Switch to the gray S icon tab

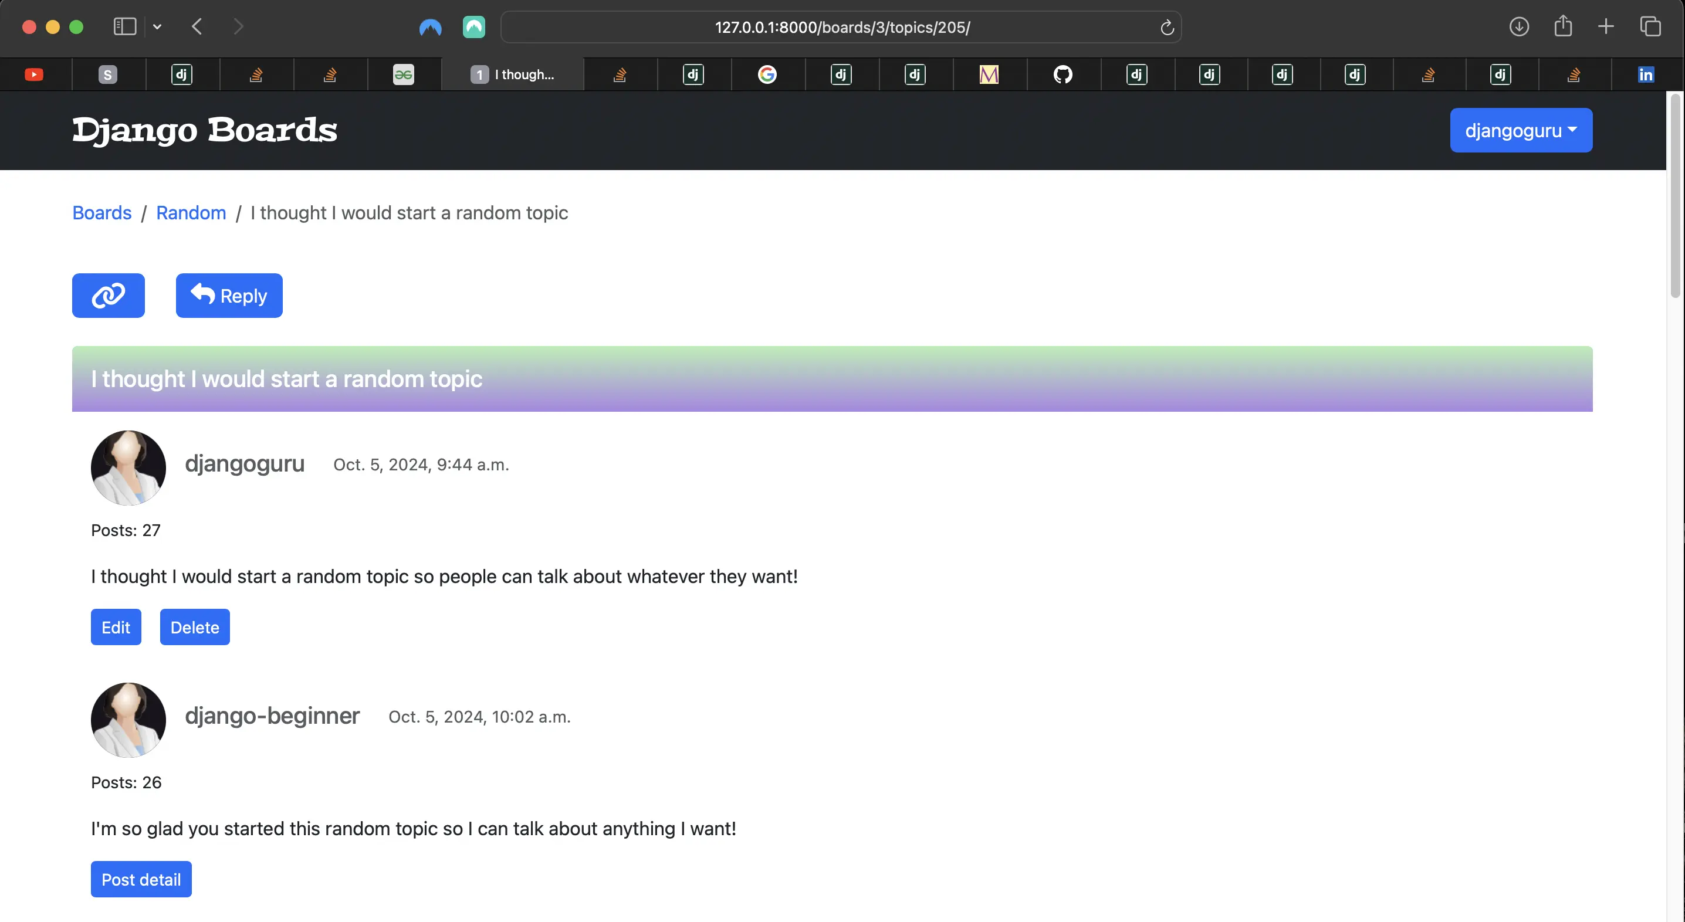coord(108,74)
